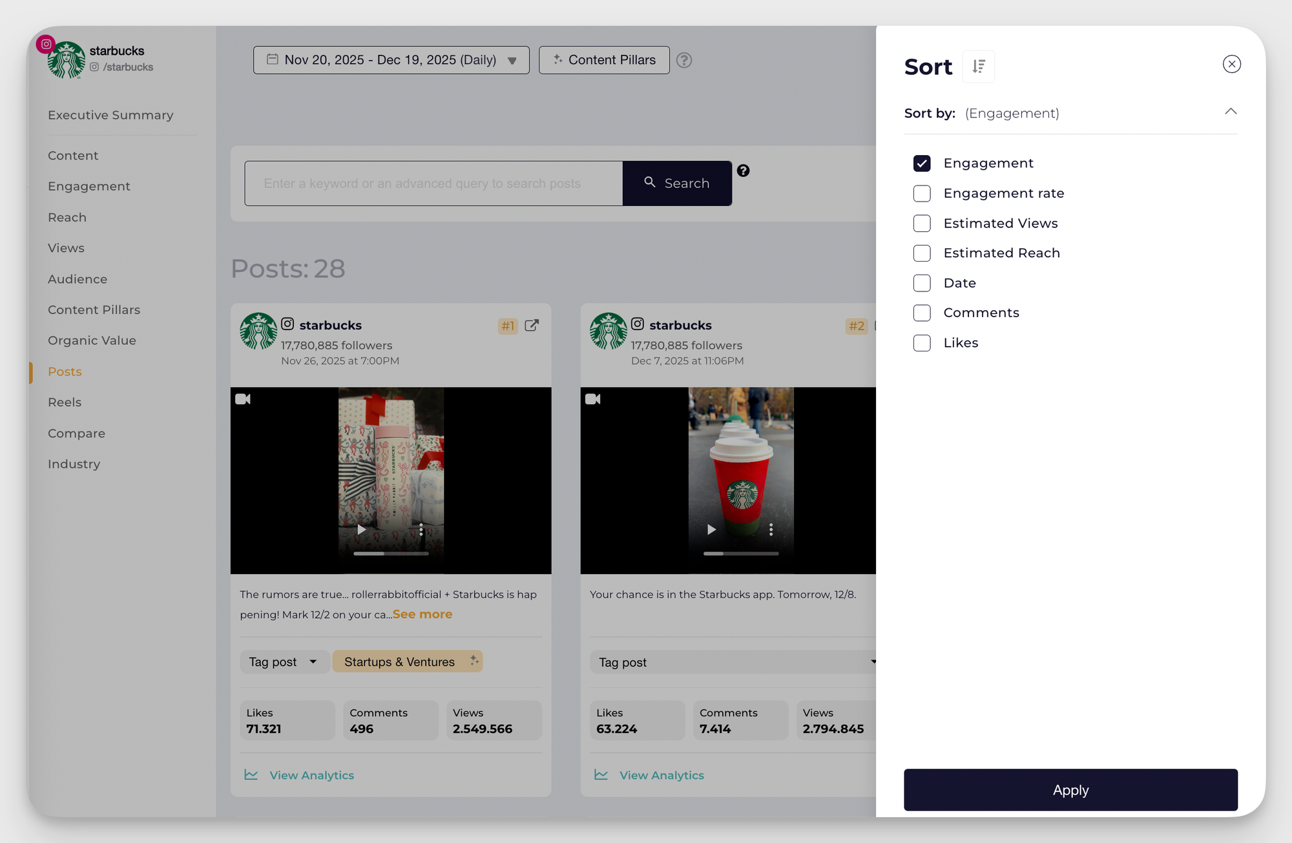Click the sparkle icon on the Startups & Ventures tag

474,661
